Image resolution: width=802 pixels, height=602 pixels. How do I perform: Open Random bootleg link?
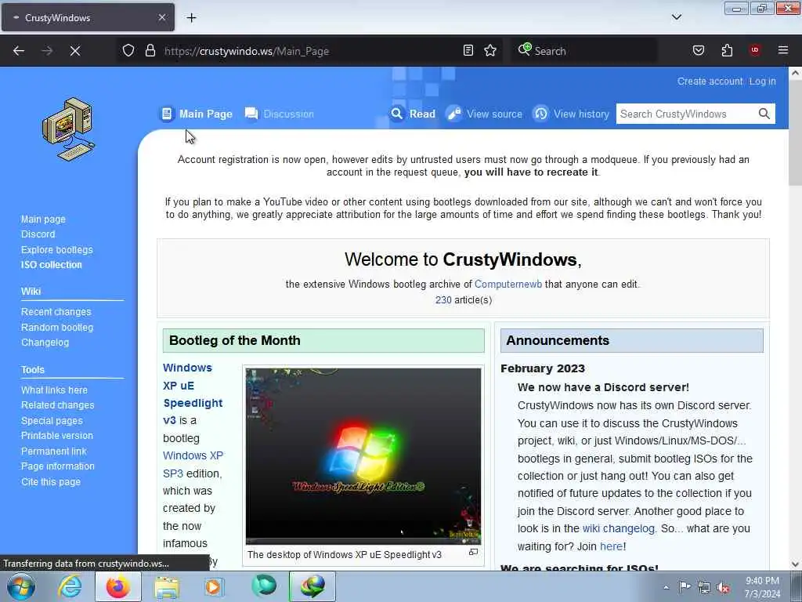[56, 327]
